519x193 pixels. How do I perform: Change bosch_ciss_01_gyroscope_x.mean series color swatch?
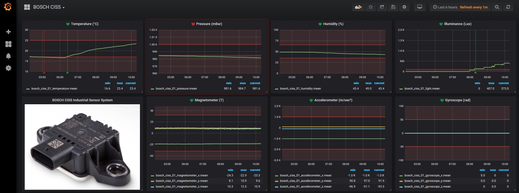coord(401,176)
